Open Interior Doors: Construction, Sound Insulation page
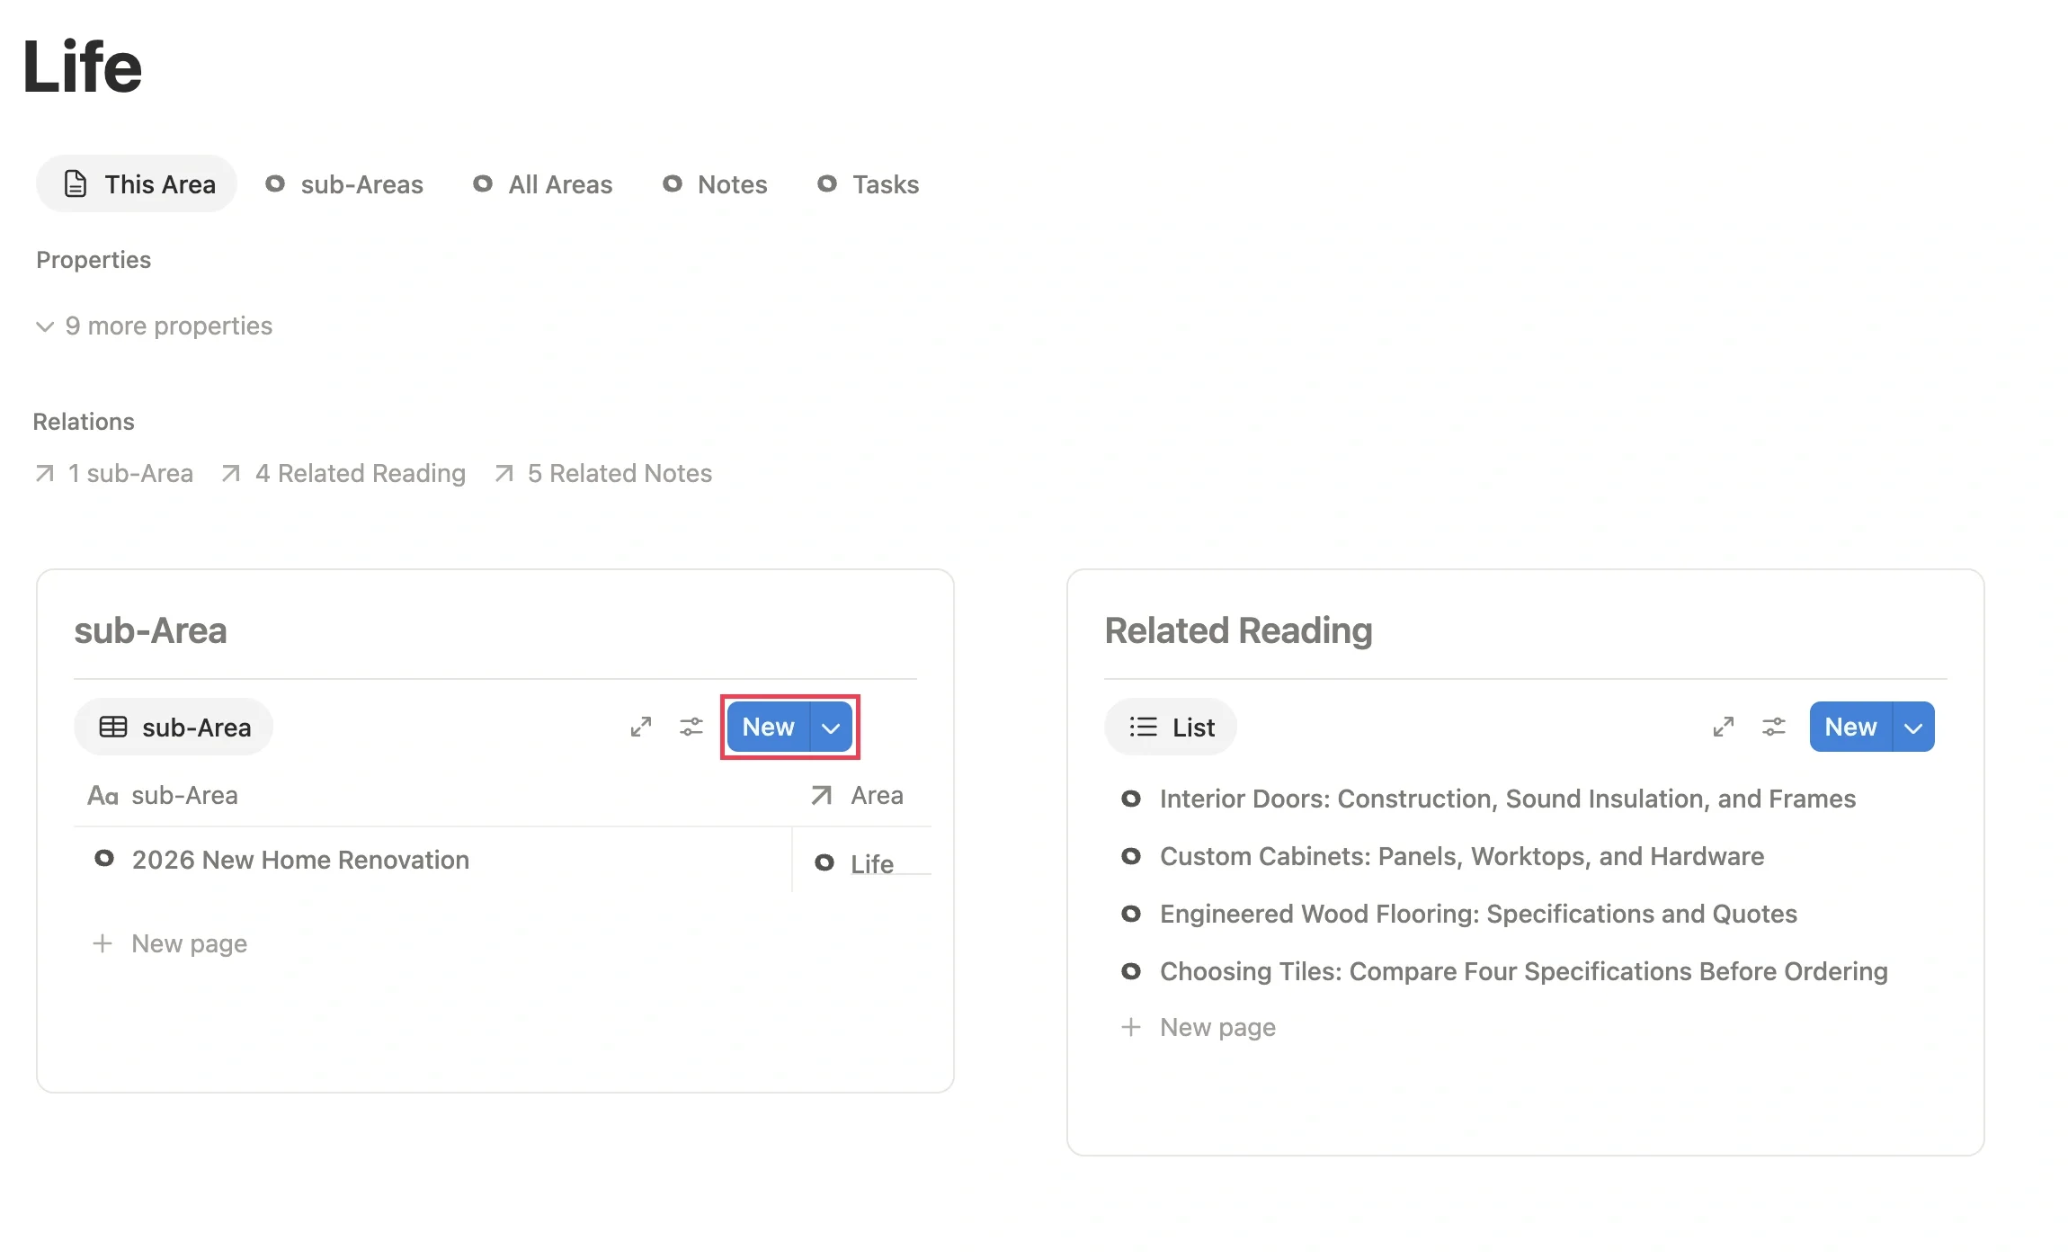The image size is (2068, 1259). click(1508, 799)
